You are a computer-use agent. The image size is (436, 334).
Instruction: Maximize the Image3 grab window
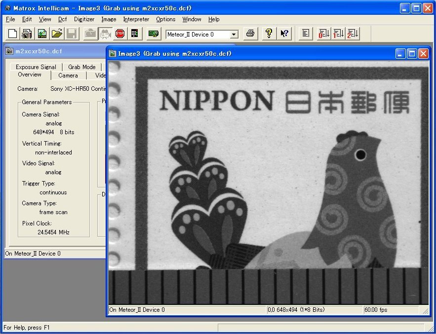[x=412, y=53]
